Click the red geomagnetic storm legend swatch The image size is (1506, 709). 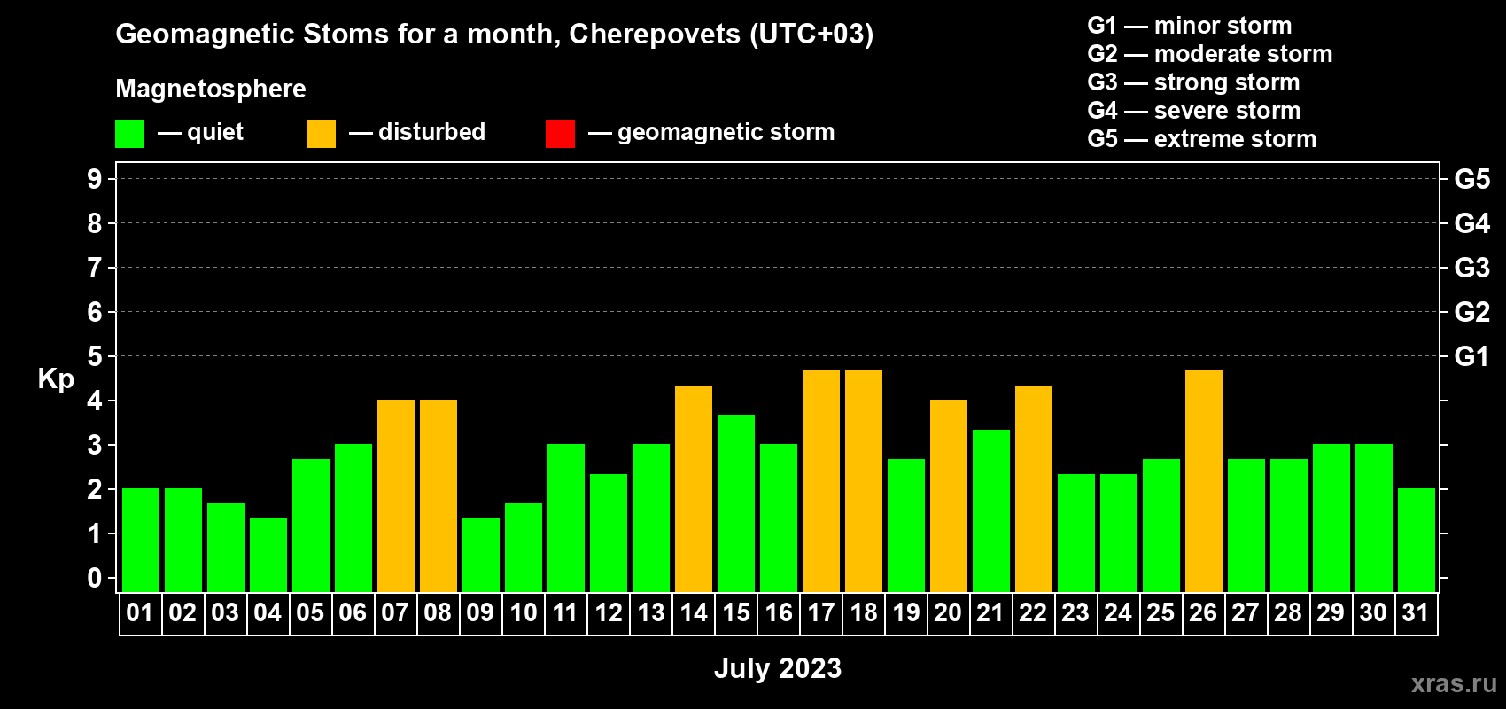click(560, 134)
